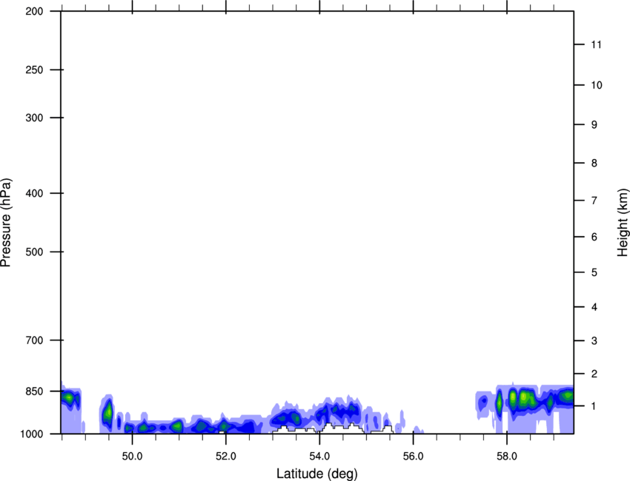
Task: Click the 11 km height label
Action: [597, 44]
